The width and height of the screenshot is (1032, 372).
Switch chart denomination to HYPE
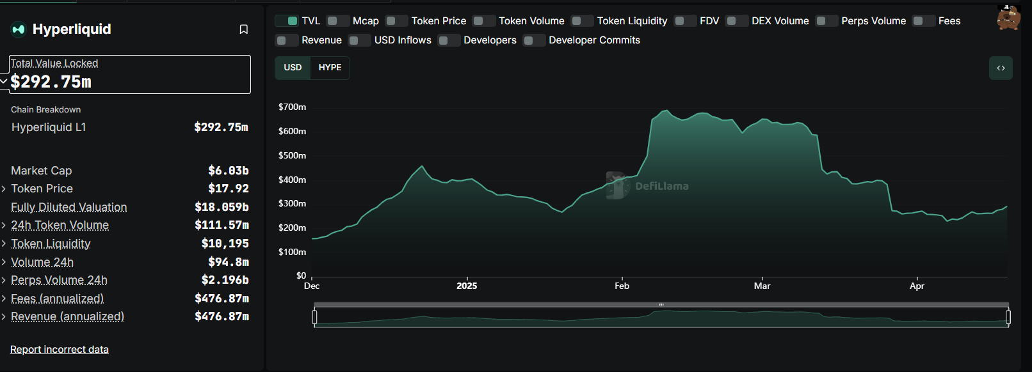(330, 68)
